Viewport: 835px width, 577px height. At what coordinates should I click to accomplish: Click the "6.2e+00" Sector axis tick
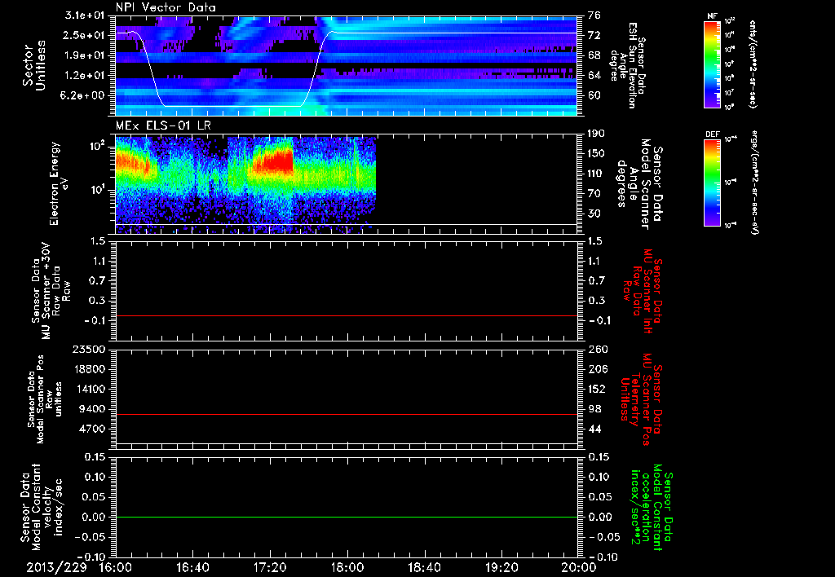click(x=84, y=95)
